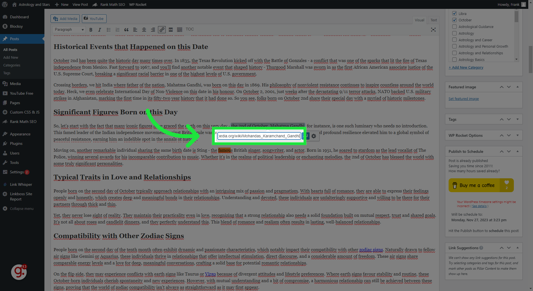
Task: Click Add New Category link
Action: (466, 67)
